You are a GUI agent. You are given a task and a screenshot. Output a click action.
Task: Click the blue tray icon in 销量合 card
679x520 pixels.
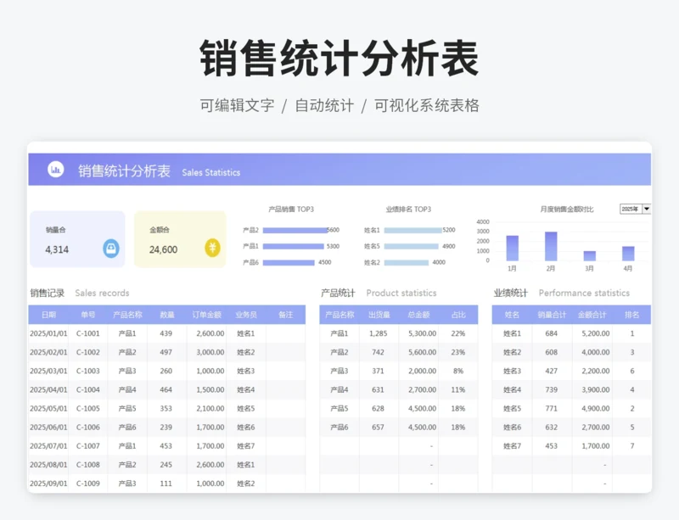coord(111,249)
